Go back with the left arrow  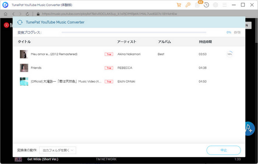click(14, 14)
